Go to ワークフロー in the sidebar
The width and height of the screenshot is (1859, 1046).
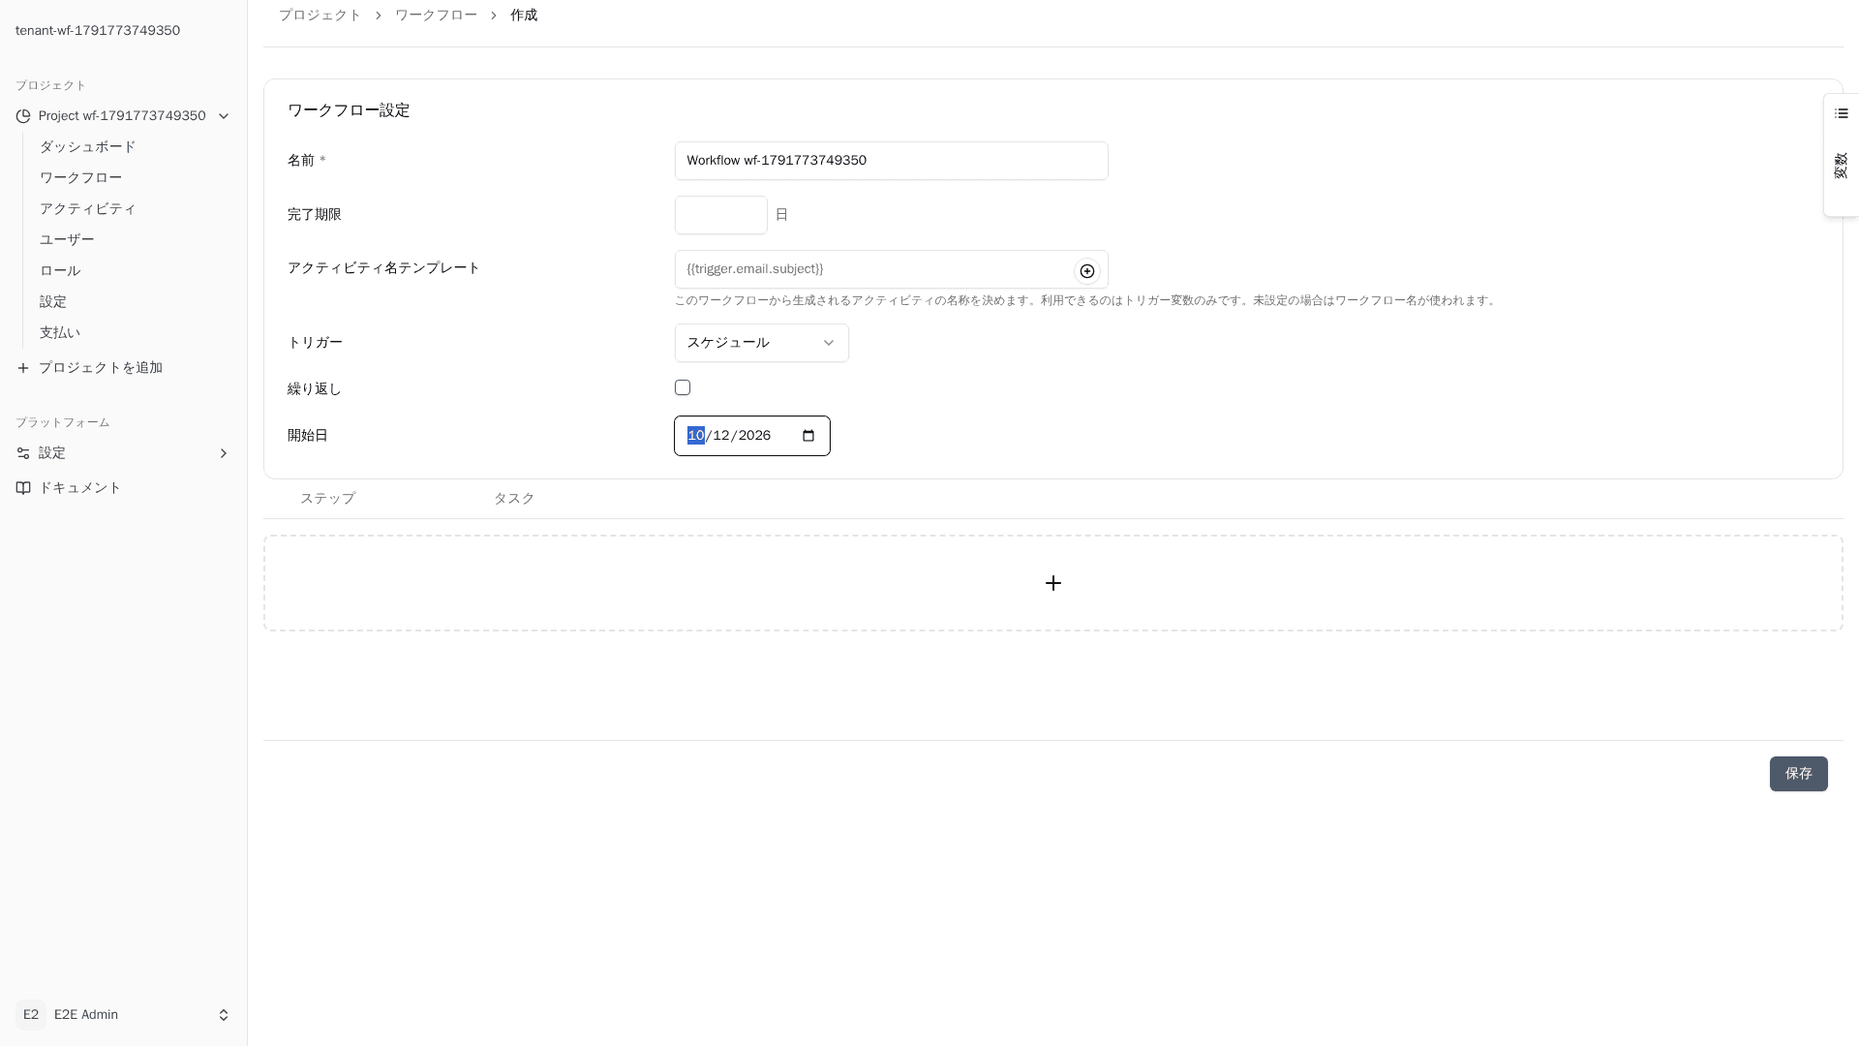80,178
